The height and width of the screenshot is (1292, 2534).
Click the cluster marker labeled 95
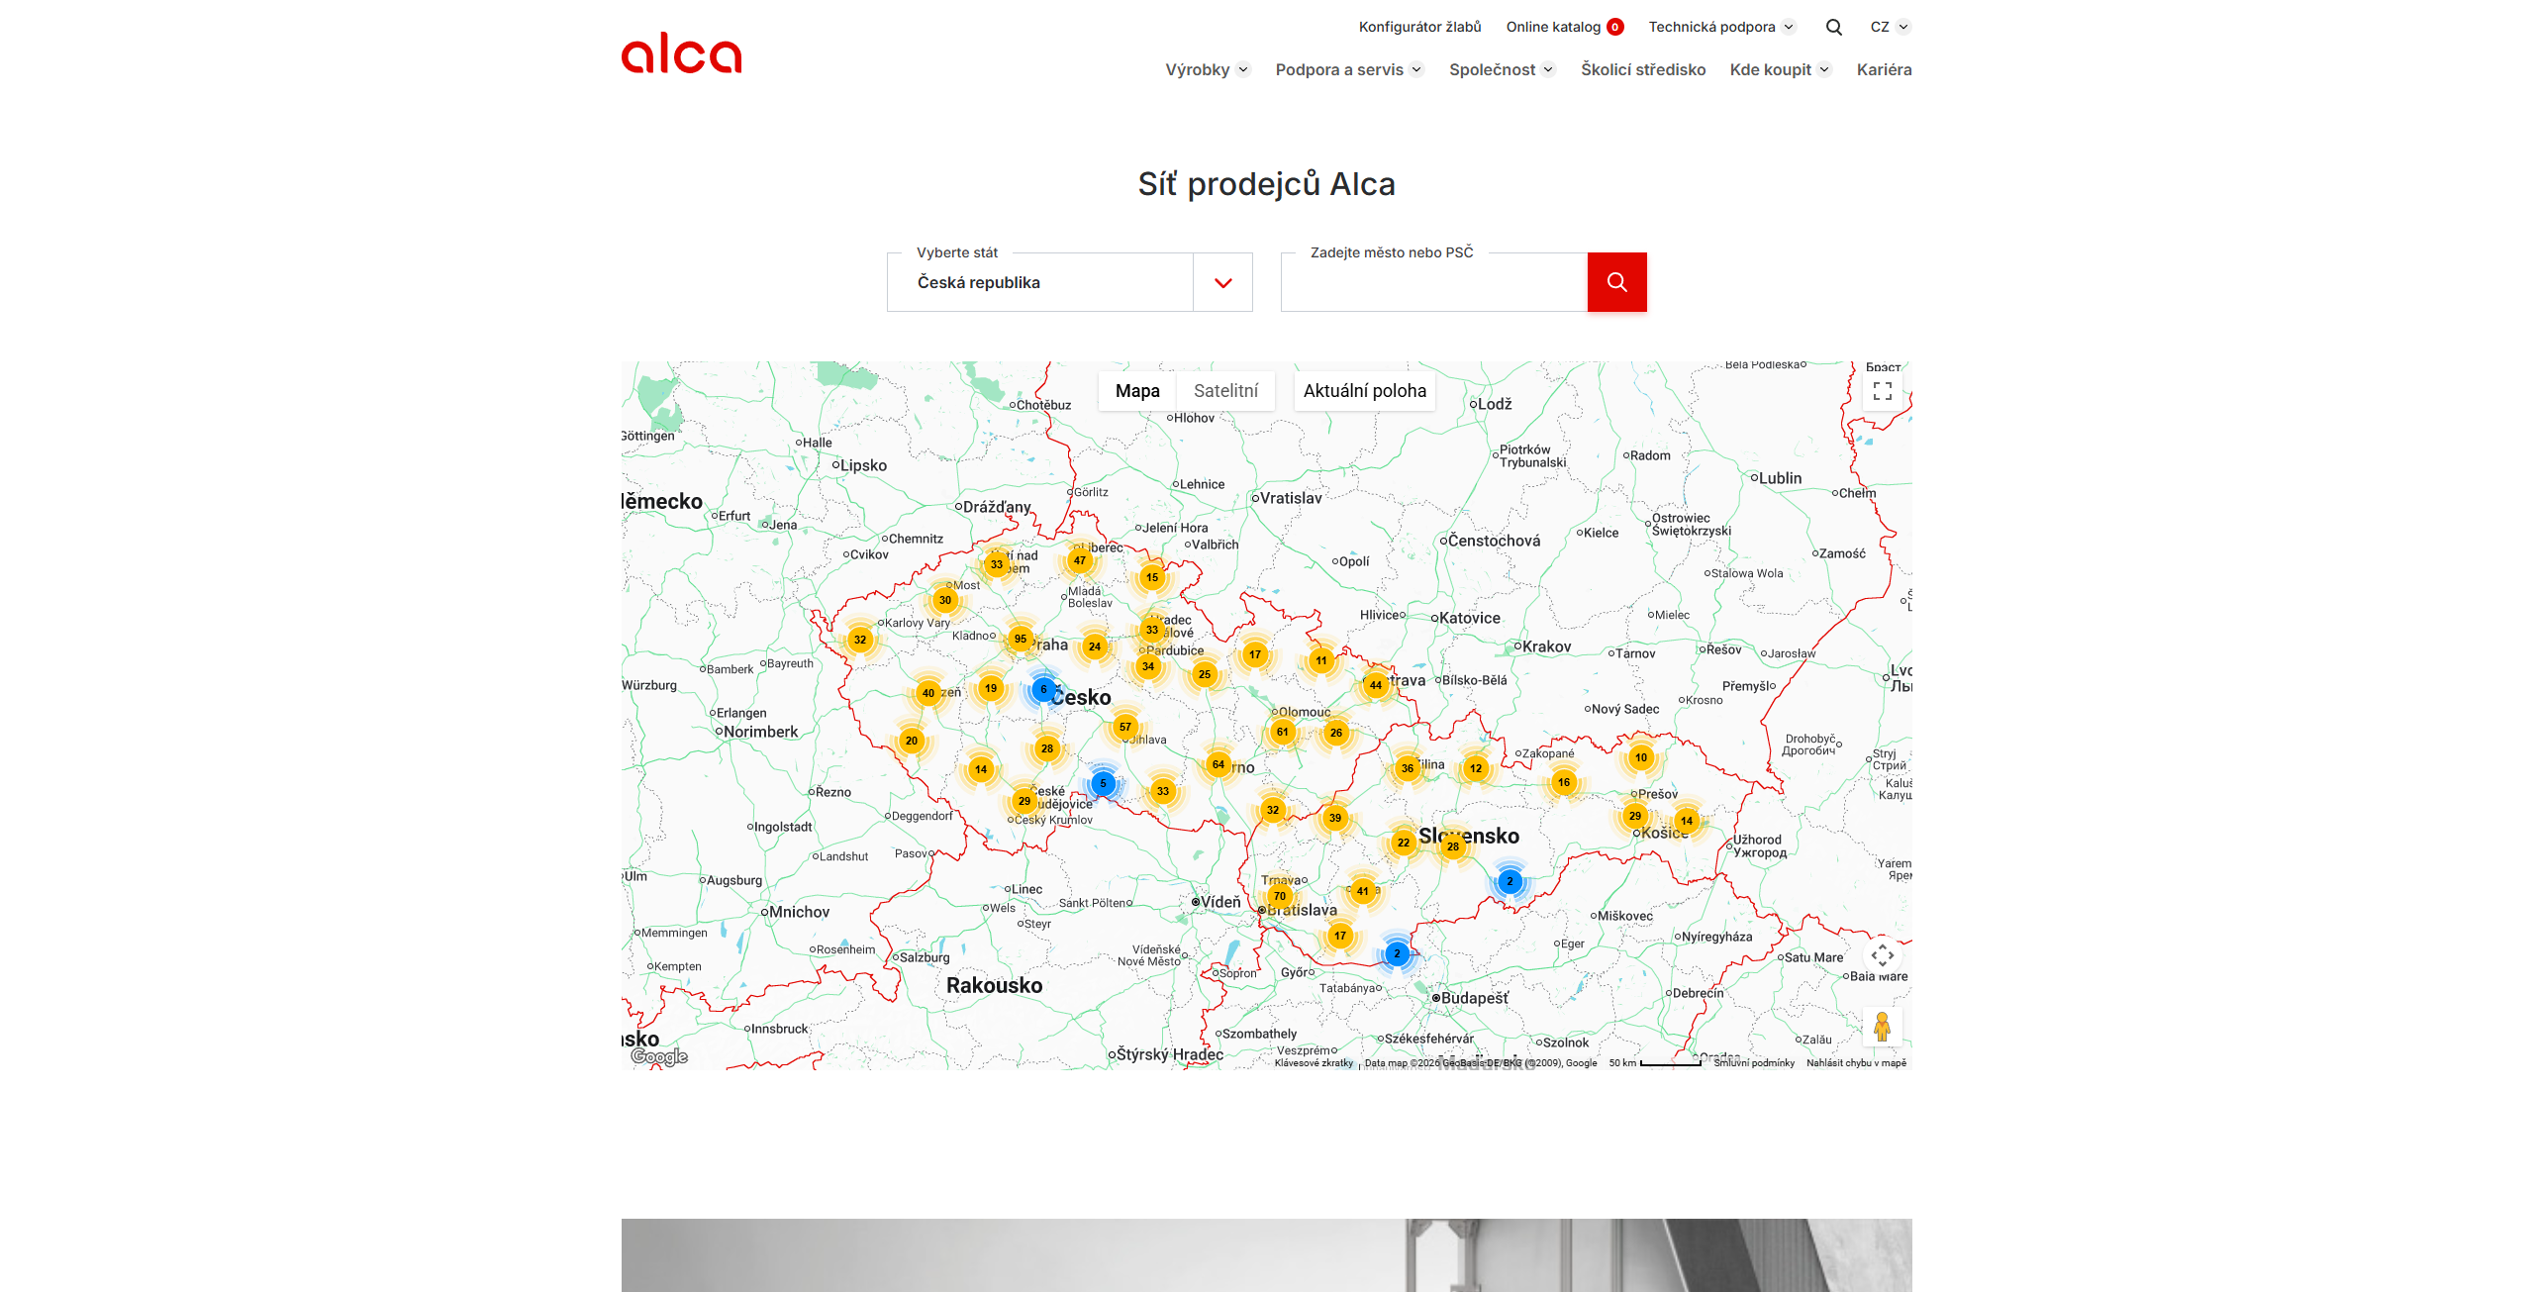(1020, 639)
